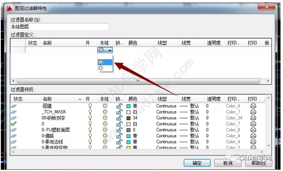This screenshot has height=171, width=283.
Task: Click printer icon for layer 0-景观边线
Action: (253, 141)
